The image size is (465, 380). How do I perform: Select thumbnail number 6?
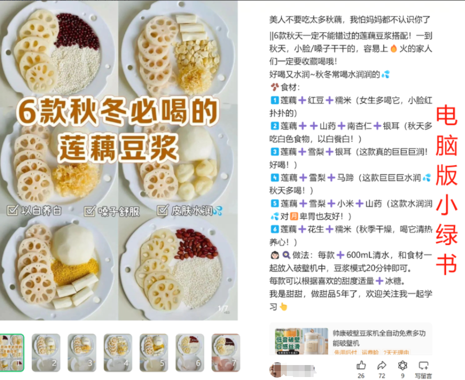[190, 353]
